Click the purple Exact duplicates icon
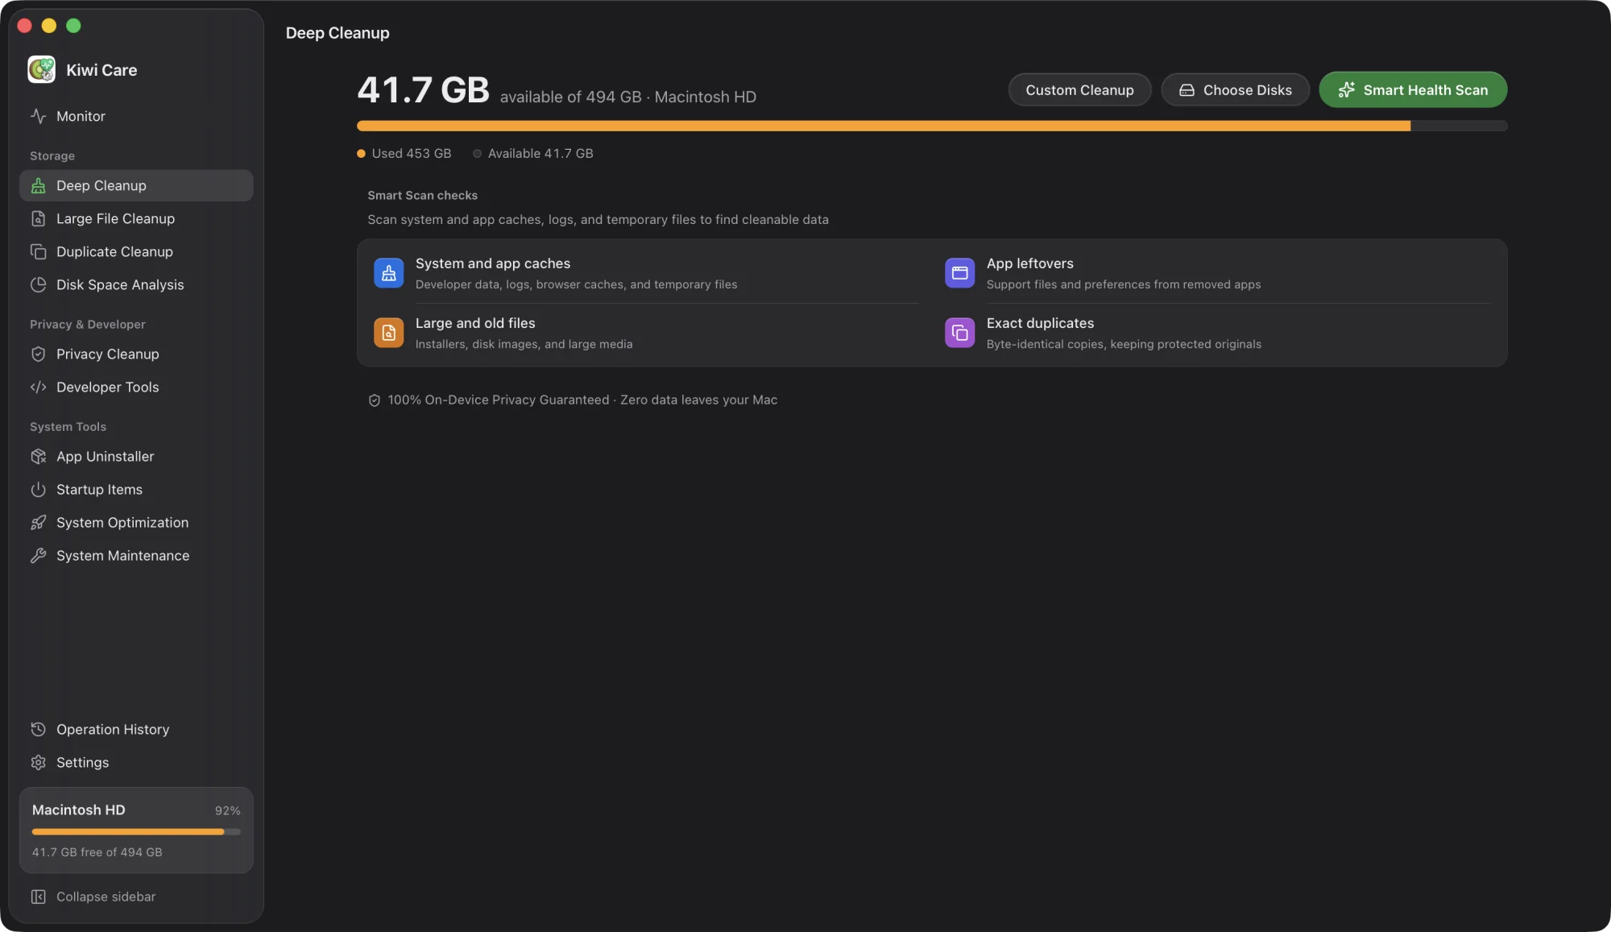Viewport: 1611px width, 932px height. (959, 333)
